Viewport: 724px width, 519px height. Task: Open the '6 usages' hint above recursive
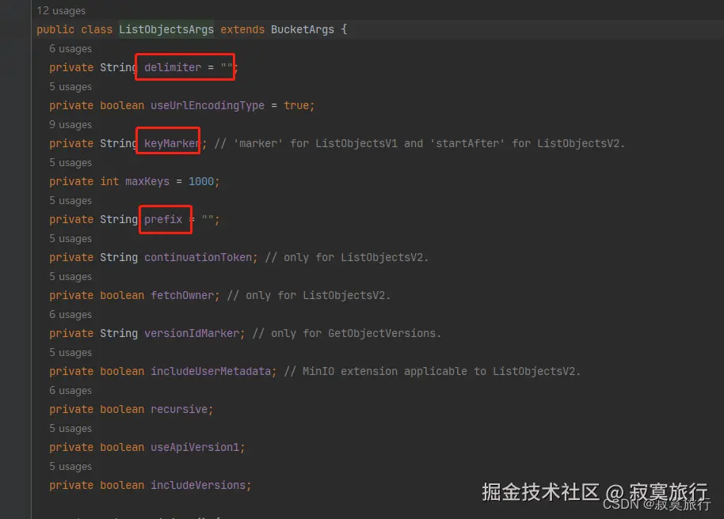coord(70,390)
